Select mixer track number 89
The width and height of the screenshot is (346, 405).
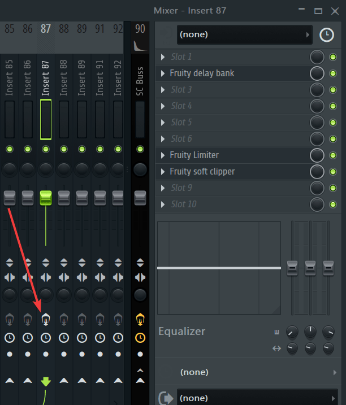(x=82, y=29)
